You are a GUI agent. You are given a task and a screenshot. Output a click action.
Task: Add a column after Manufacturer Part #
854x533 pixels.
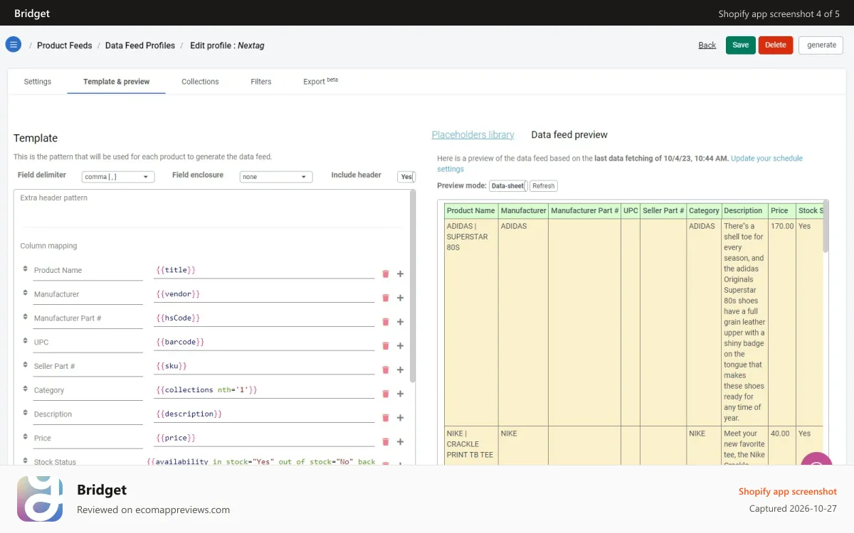400,322
